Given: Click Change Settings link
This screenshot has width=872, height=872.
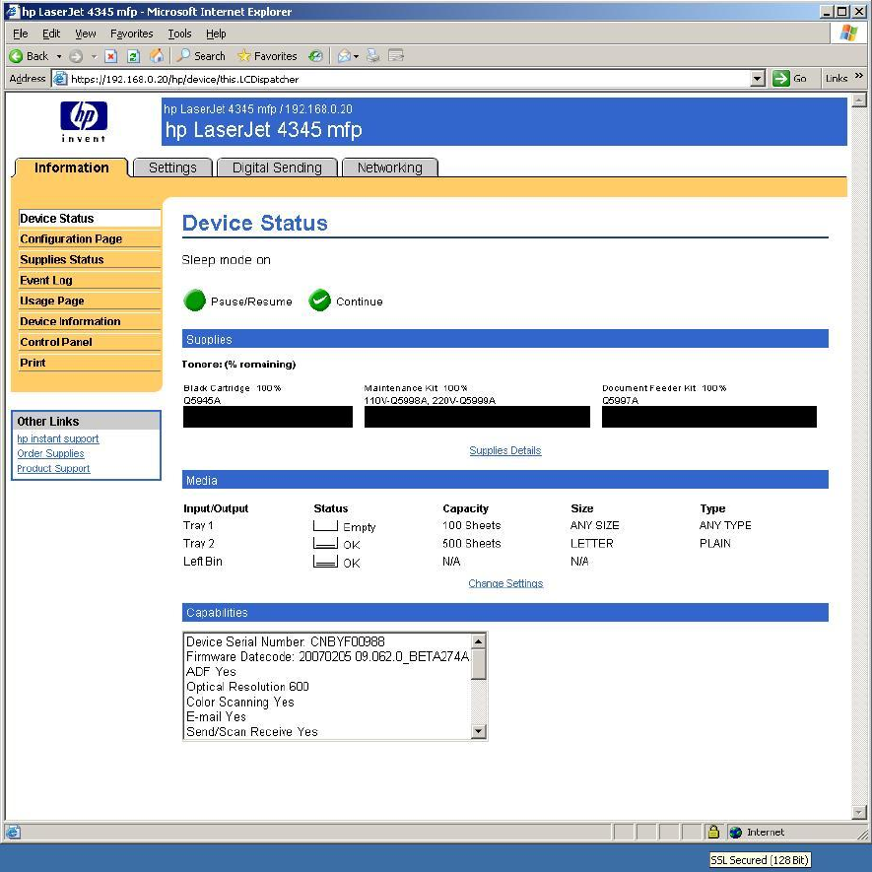Looking at the screenshot, I should click(x=505, y=583).
